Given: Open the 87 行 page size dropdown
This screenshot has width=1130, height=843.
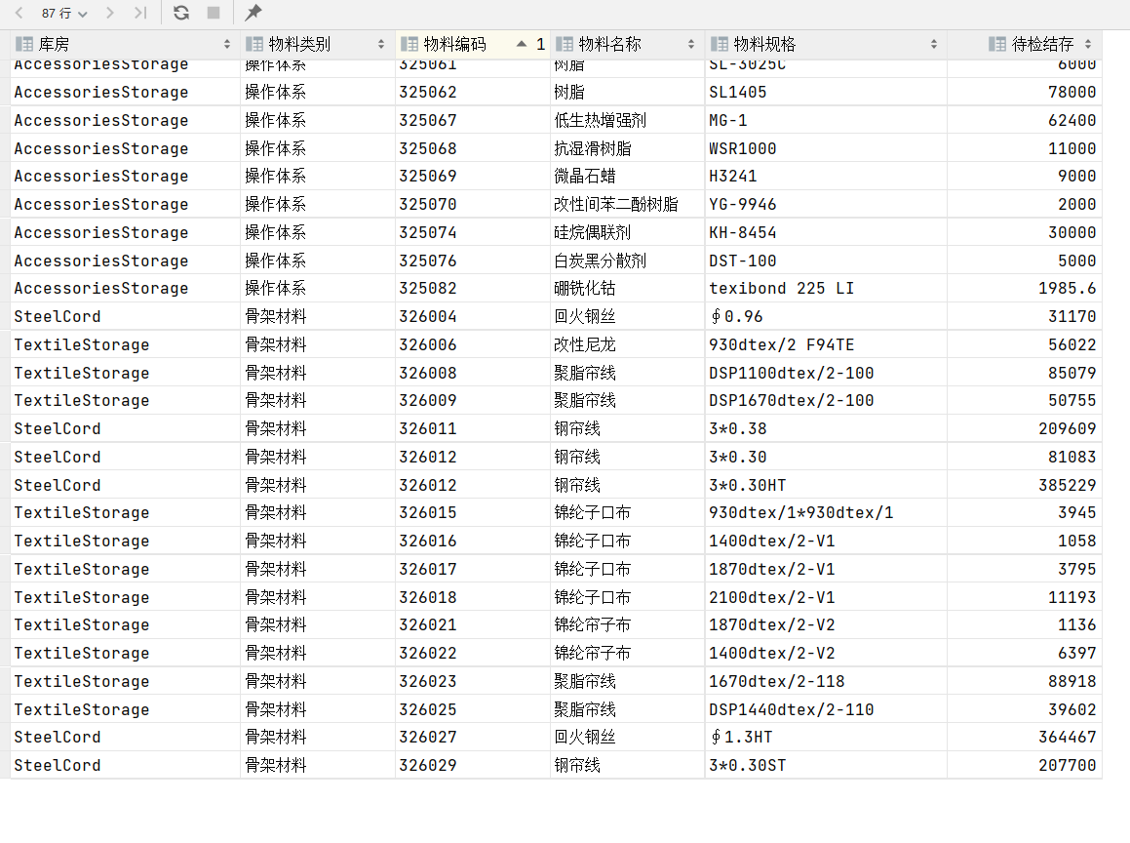Looking at the screenshot, I should (x=64, y=13).
